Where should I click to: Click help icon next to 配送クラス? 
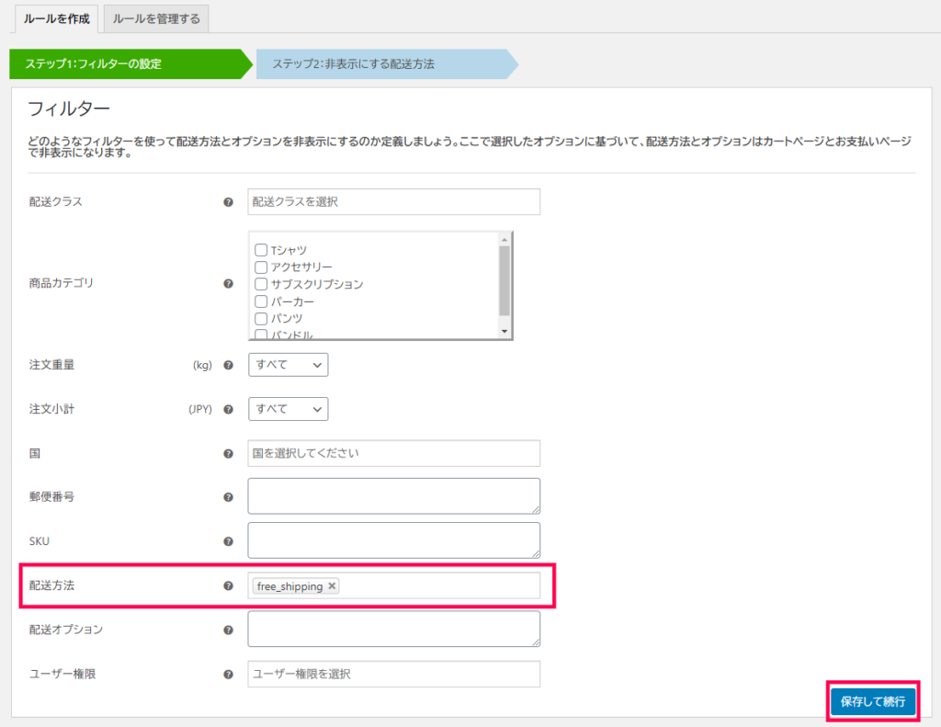pyautogui.click(x=228, y=202)
